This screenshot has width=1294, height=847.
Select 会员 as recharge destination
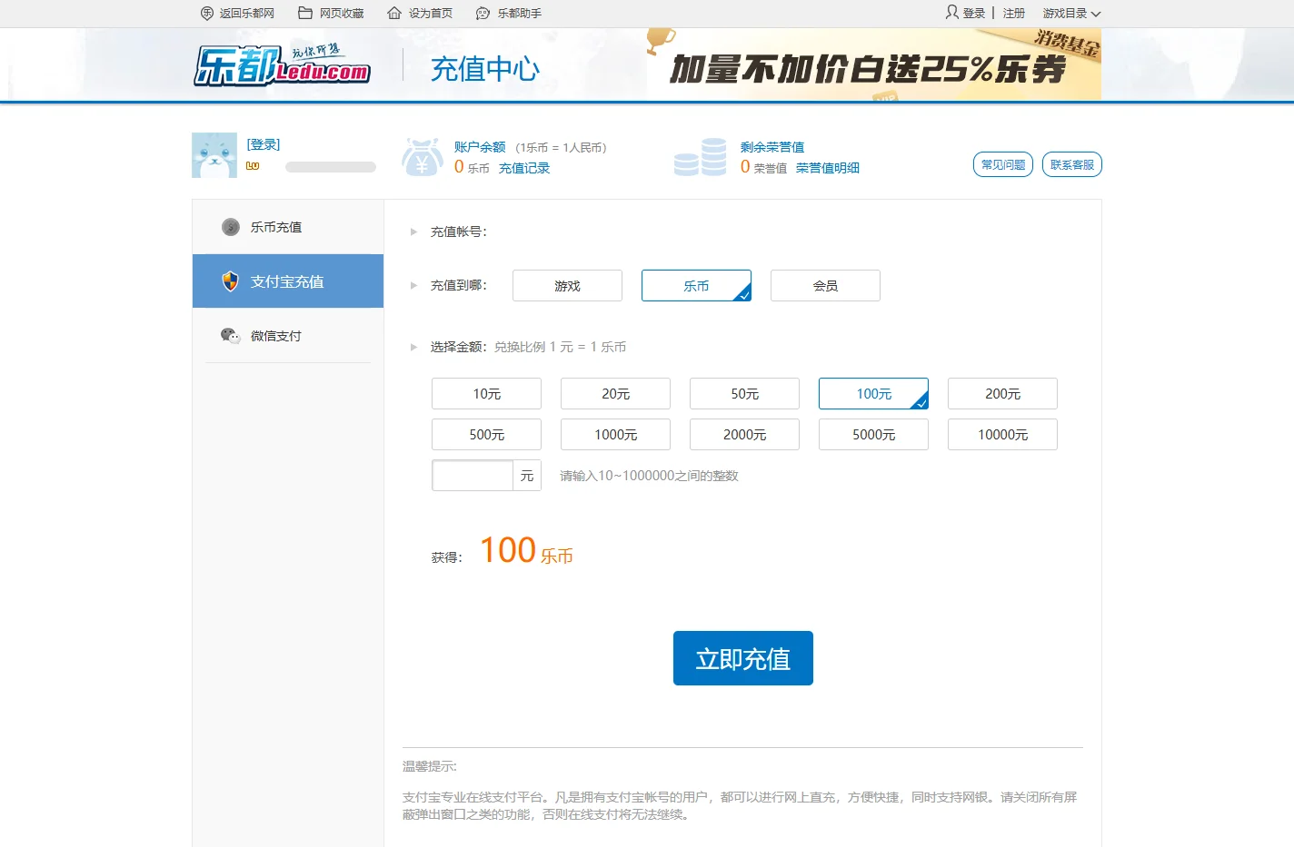[x=825, y=285]
